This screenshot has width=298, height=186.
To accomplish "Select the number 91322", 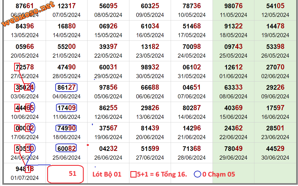I will tap(233, 26).
